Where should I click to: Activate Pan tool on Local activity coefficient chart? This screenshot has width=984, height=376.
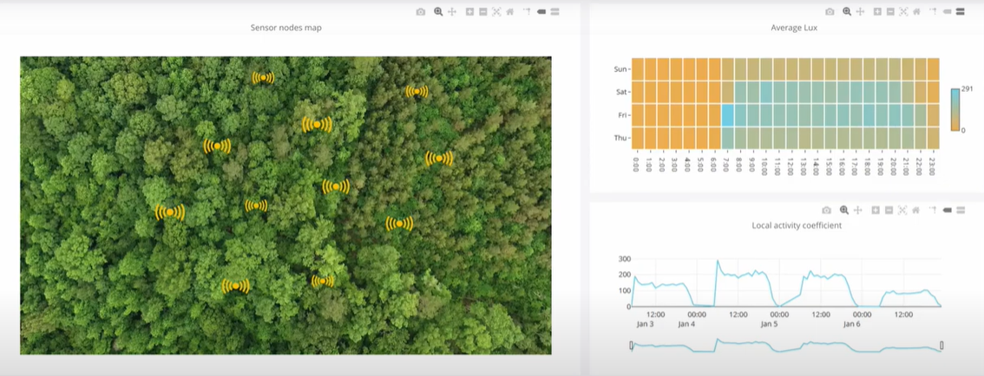pyautogui.click(x=857, y=211)
